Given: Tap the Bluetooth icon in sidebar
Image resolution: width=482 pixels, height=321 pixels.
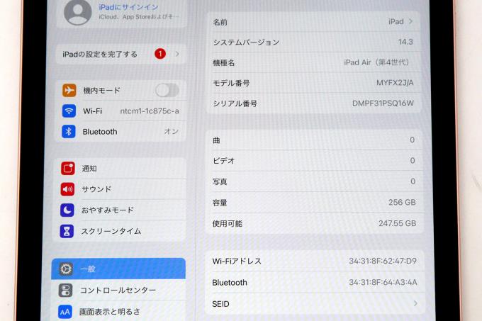Looking at the screenshot, I should 69,132.
